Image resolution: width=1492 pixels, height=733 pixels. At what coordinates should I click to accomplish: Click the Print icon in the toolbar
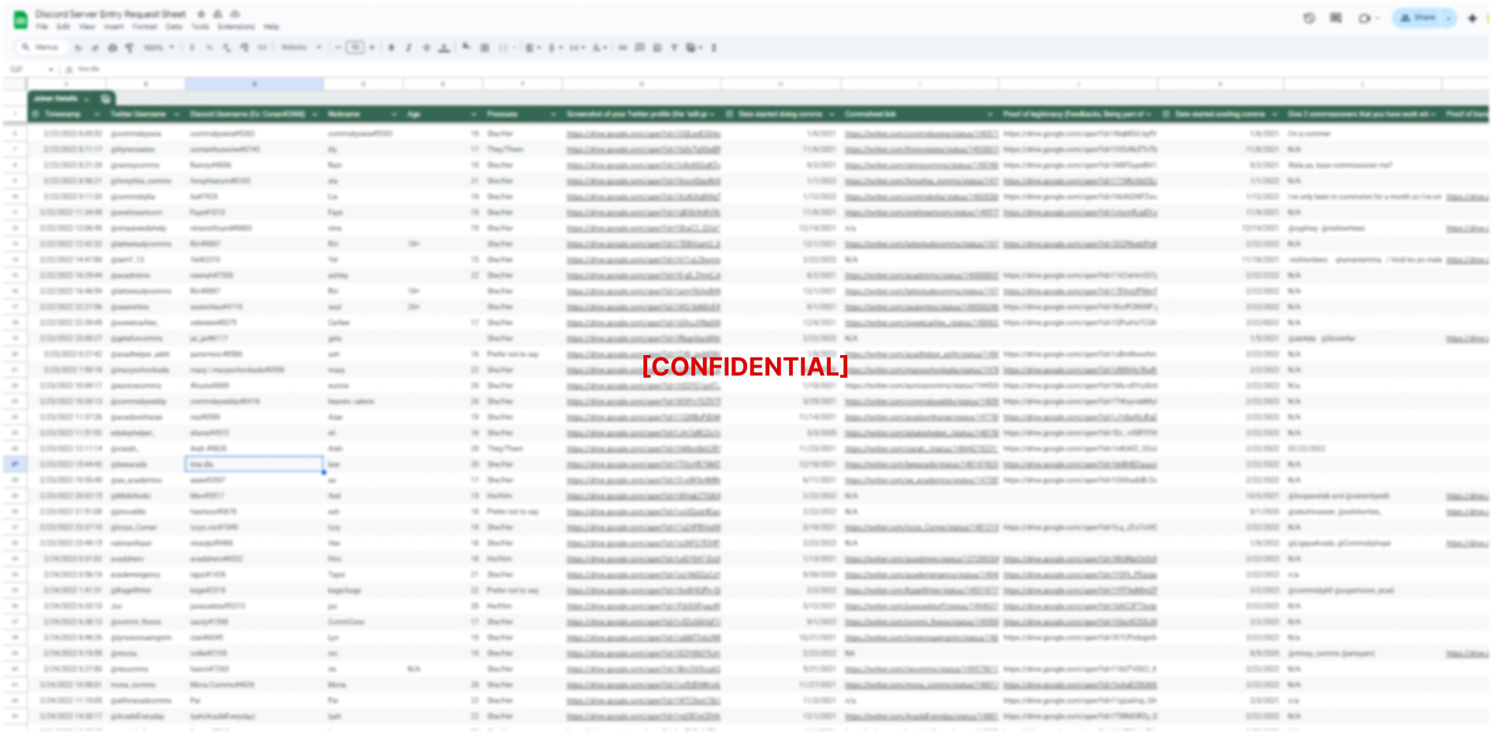tap(113, 48)
